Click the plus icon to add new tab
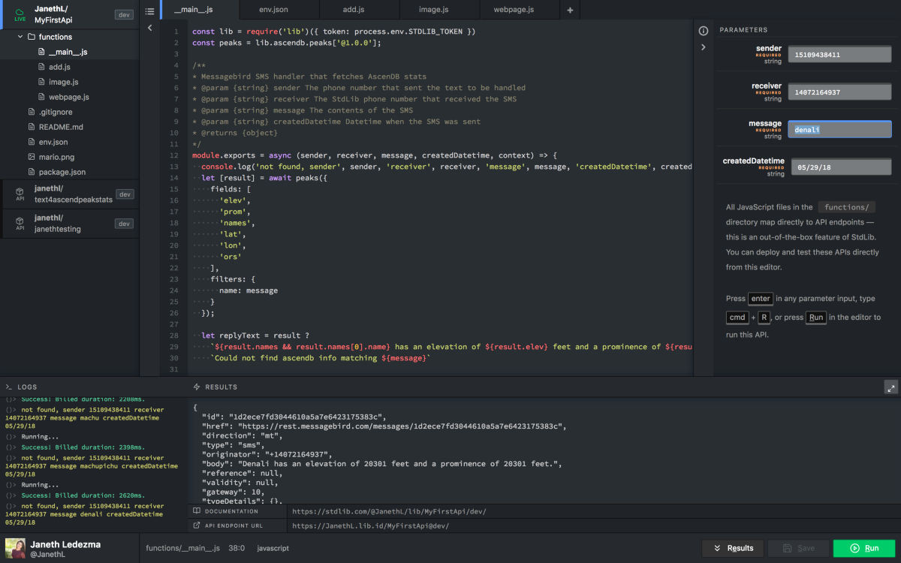Image resolution: width=901 pixels, height=563 pixels. click(x=570, y=11)
